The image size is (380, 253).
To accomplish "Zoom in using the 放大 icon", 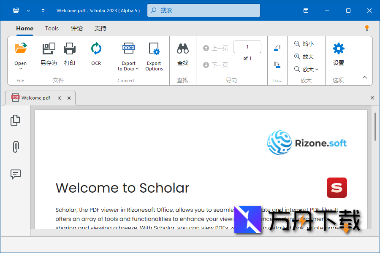I will click(303, 56).
